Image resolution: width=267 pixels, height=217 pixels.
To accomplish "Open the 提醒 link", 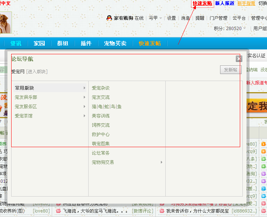I will coord(200,18).
